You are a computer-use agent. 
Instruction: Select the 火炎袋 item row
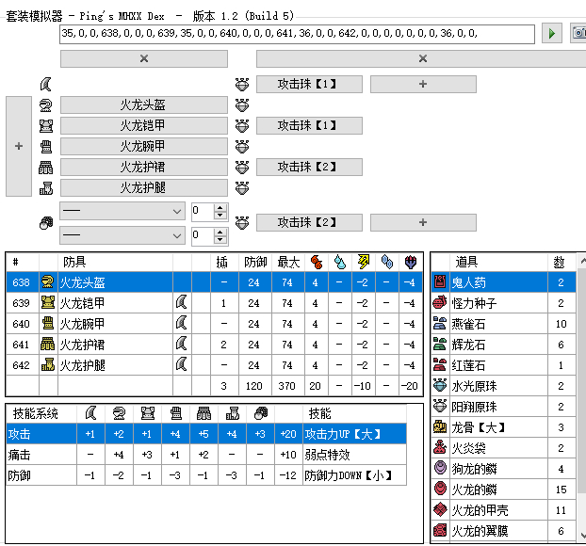point(503,448)
